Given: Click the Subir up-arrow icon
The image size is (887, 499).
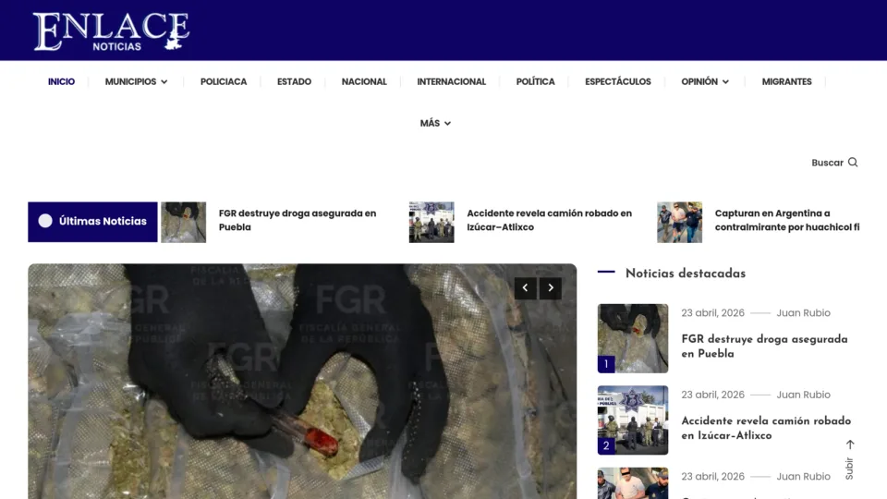Looking at the screenshot, I should pos(850,444).
